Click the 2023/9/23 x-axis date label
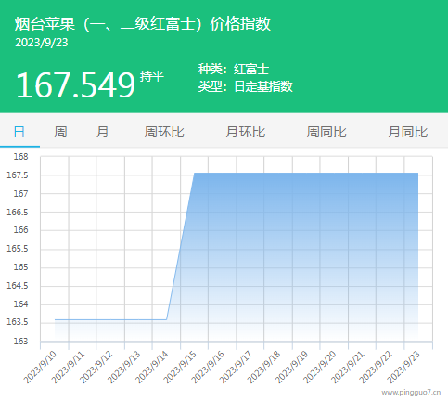 (403, 368)
